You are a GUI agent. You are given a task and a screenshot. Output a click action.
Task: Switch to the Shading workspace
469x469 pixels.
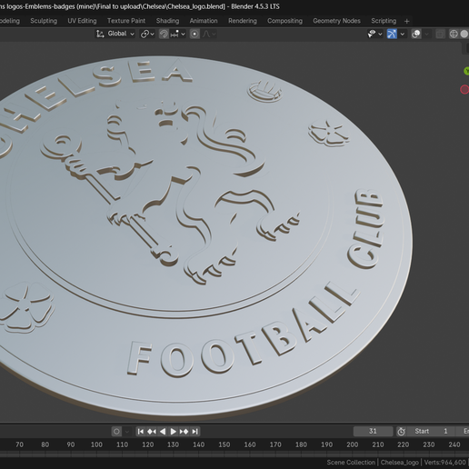pos(167,21)
